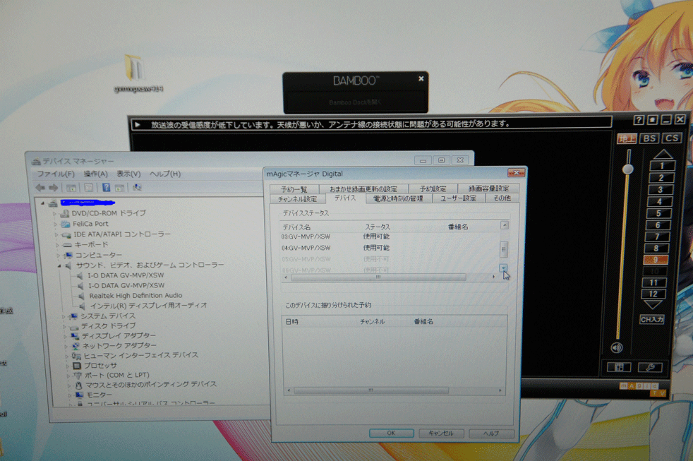
Task: Click OK in mAgicマネージャ dialog
Action: coord(391,433)
